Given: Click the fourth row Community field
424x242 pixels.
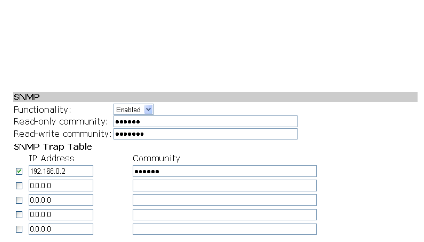Looking at the screenshot, I should click(225, 215).
